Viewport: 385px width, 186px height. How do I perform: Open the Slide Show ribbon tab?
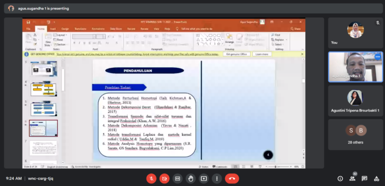tap(116, 28)
